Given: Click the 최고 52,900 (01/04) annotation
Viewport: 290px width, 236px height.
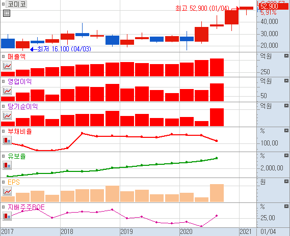Looking at the screenshot, I should point(202,8).
